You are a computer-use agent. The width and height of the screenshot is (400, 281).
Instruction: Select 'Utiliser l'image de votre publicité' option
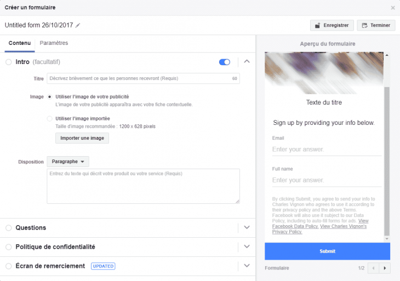pos(50,97)
